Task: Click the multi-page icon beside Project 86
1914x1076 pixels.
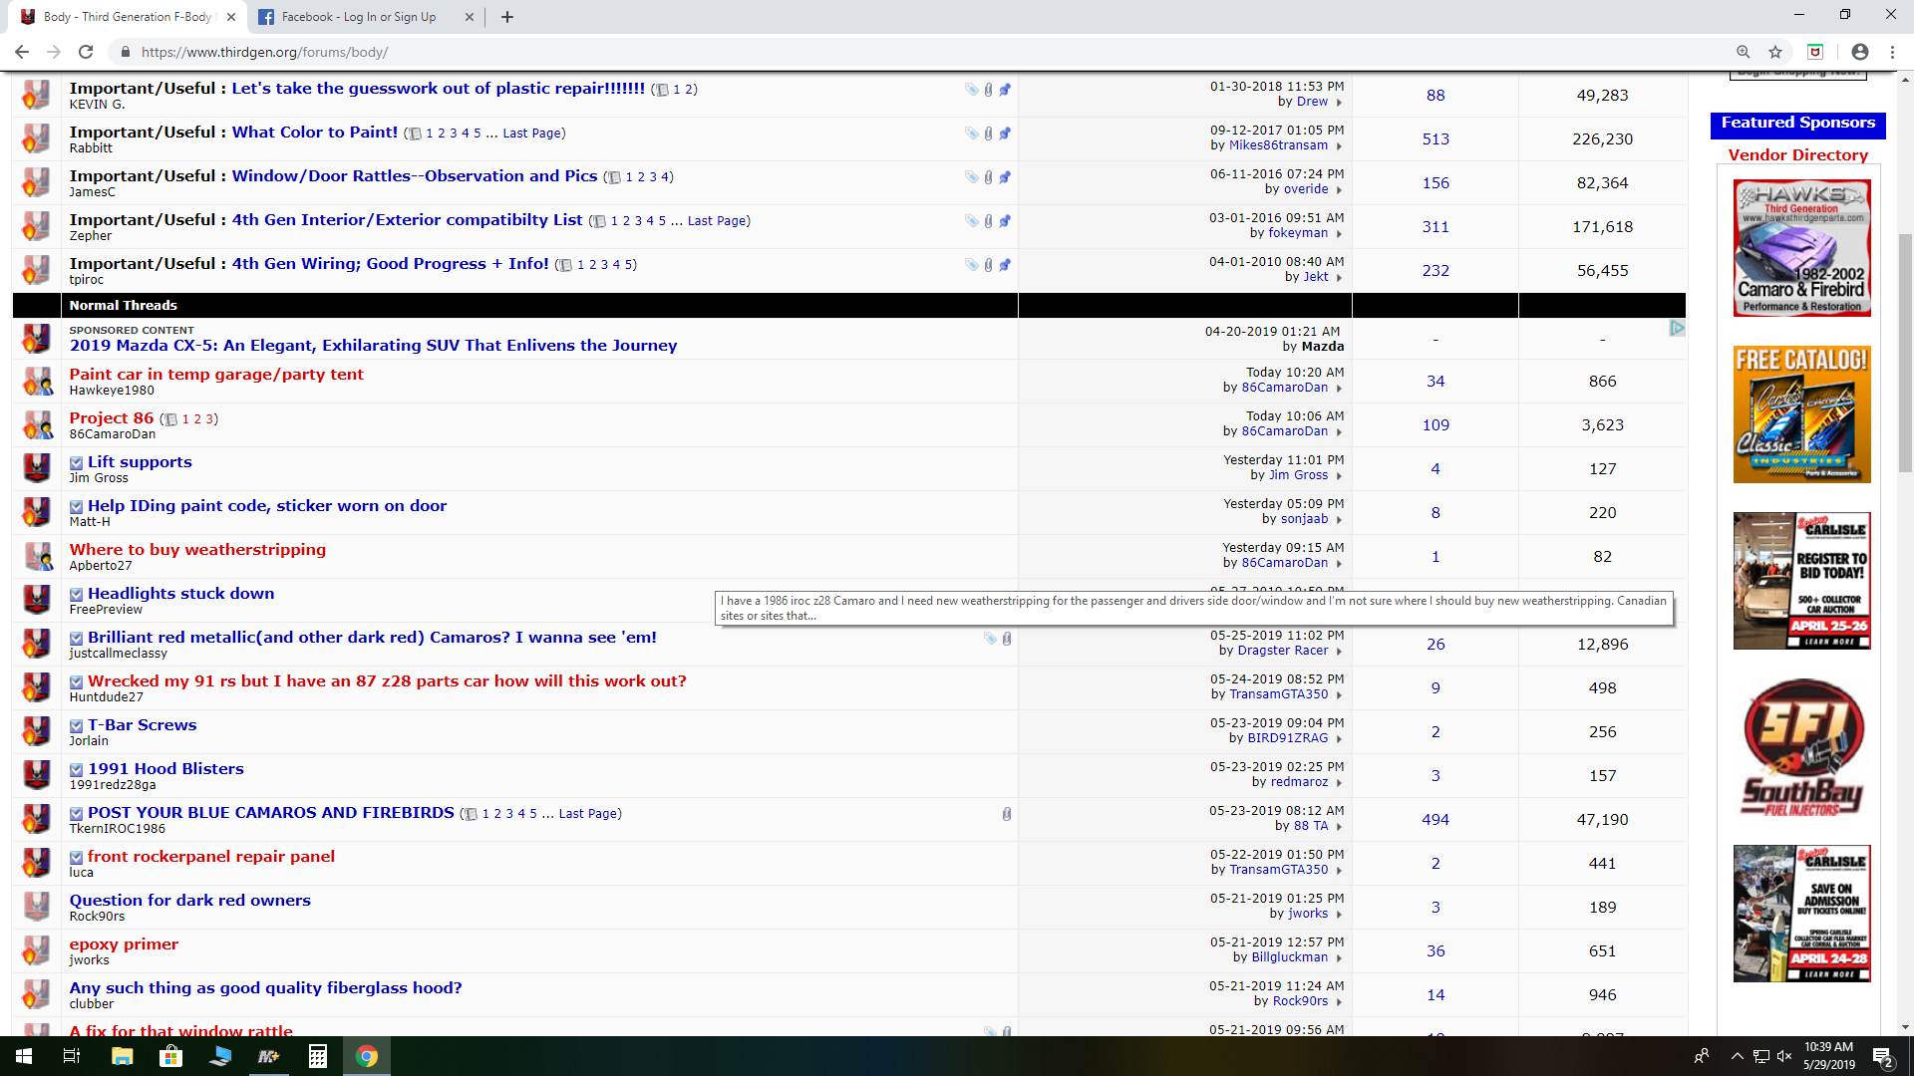Action: point(170,420)
